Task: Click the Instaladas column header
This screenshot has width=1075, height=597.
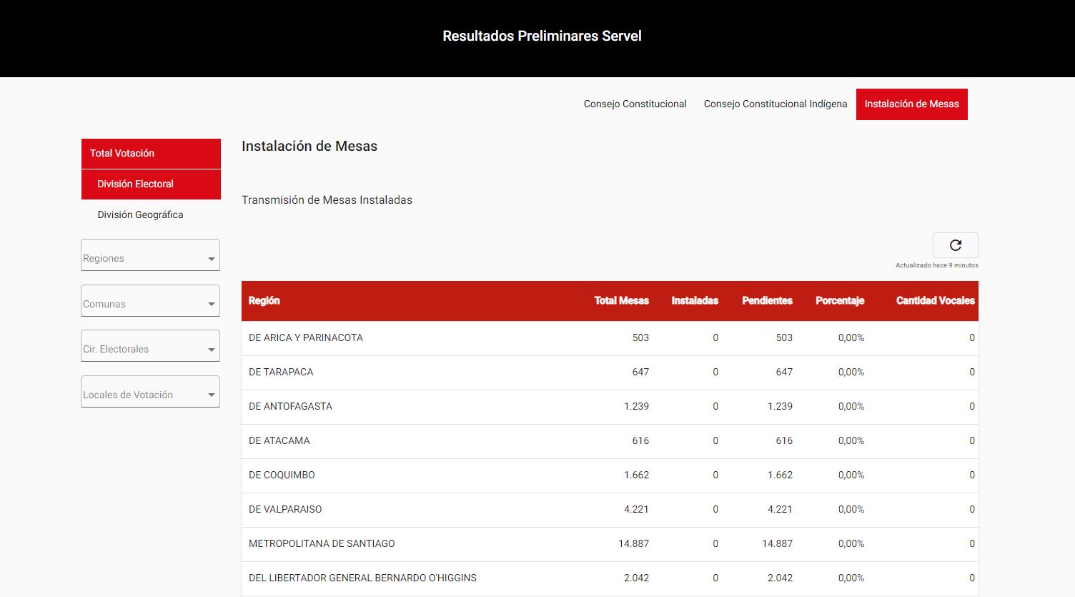Action: tap(694, 301)
